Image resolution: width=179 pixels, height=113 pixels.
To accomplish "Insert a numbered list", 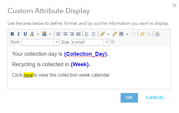I will [x=87, y=34].
